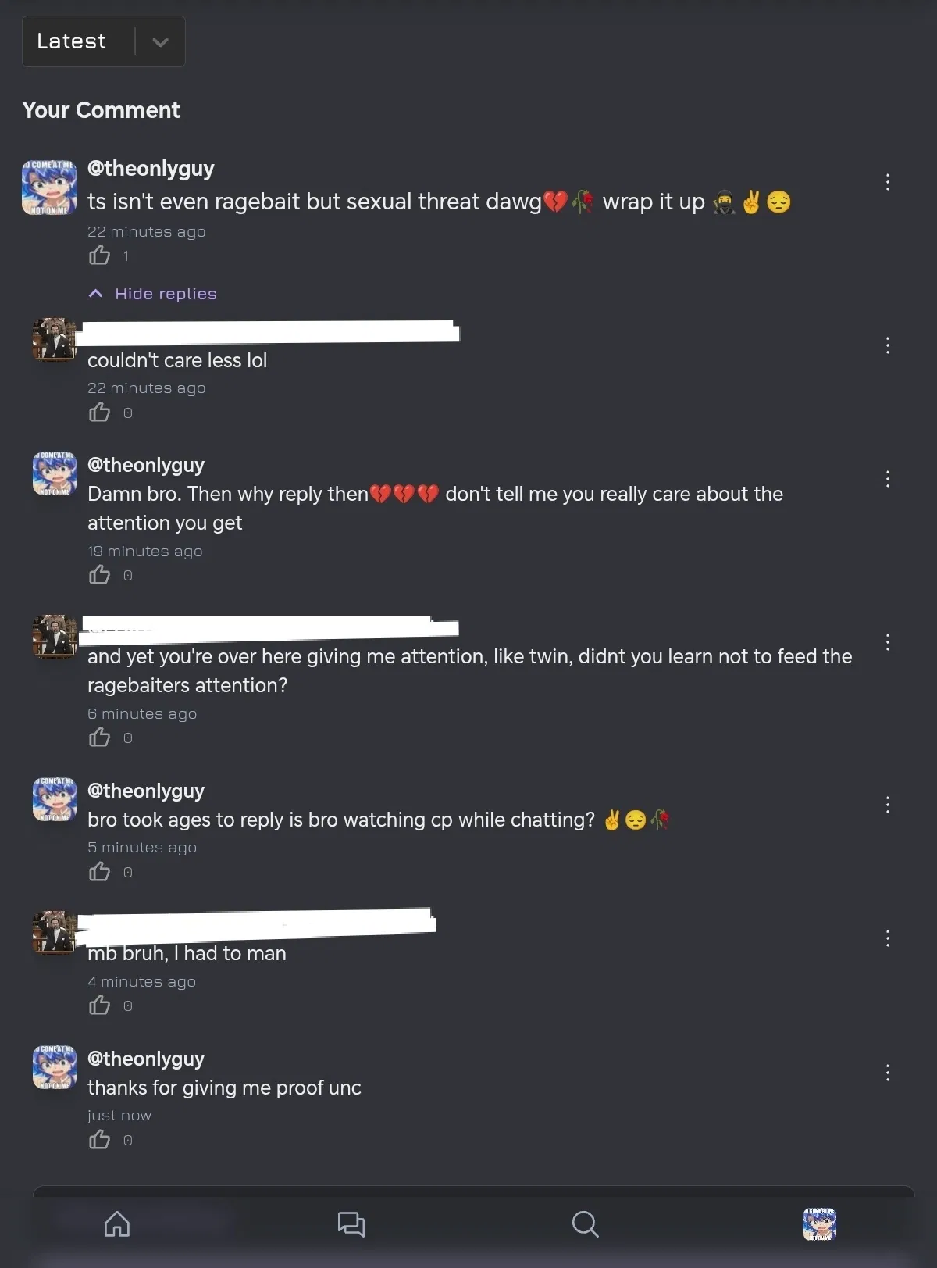Open three-dot menu on 'bro took ages' reply

pos(888,805)
